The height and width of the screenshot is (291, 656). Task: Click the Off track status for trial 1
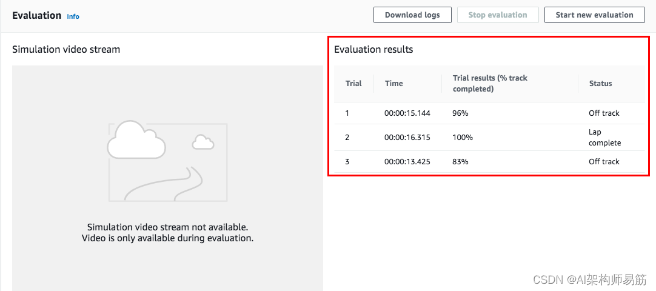pyautogui.click(x=604, y=113)
